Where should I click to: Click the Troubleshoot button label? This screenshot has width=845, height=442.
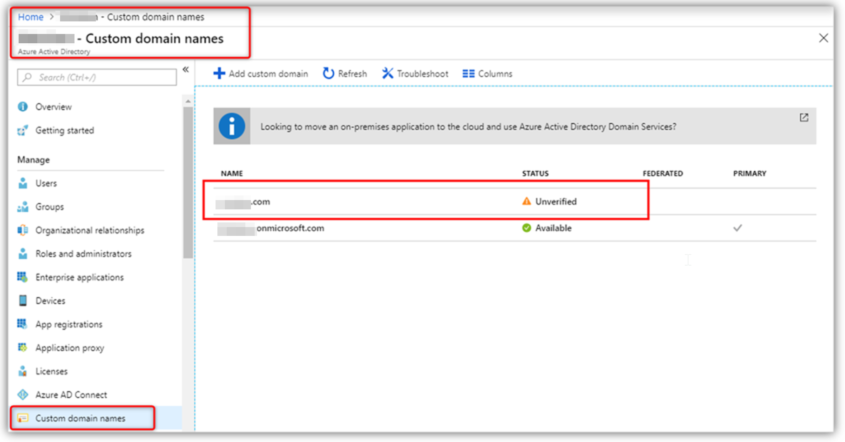[x=423, y=74]
